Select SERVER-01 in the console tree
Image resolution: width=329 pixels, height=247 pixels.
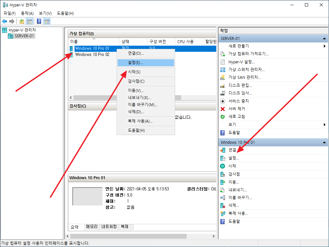[x=24, y=36]
